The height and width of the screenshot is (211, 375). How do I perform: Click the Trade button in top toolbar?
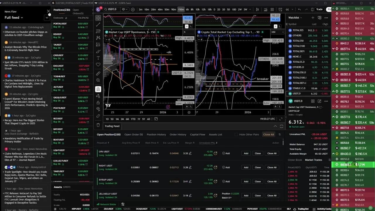pyautogui.click(x=319, y=9)
